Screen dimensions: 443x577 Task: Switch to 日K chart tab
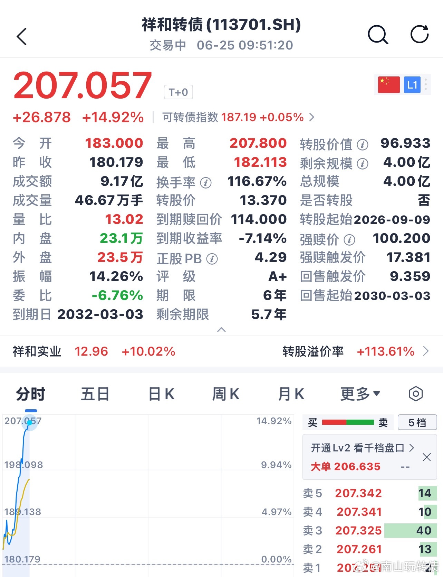click(161, 394)
